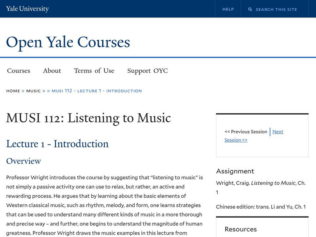This screenshot has height=237, width=316.
Task: Open the Help link in header
Action: pyautogui.click(x=228, y=9)
